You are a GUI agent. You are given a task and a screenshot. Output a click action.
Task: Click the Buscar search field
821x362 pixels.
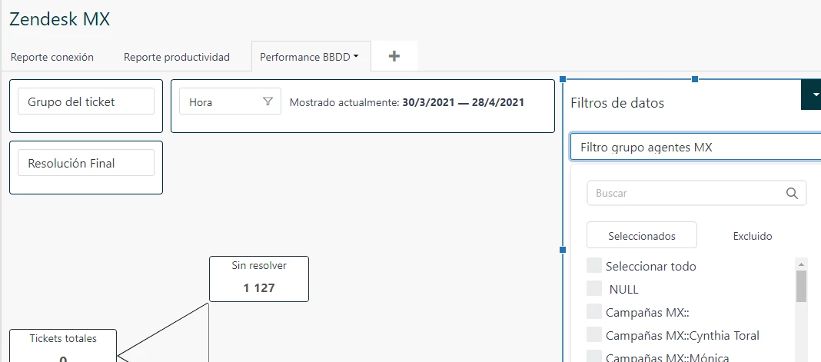click(696, 193)
